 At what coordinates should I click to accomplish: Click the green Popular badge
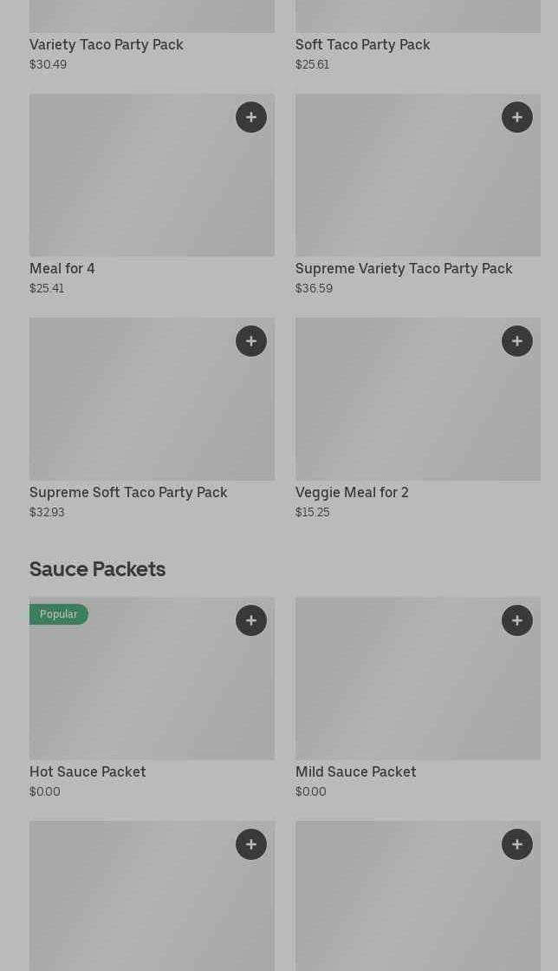click(x=58, y=614)
